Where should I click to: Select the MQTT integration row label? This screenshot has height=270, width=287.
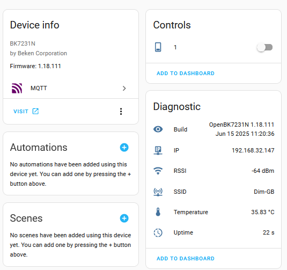pos(39,88)
